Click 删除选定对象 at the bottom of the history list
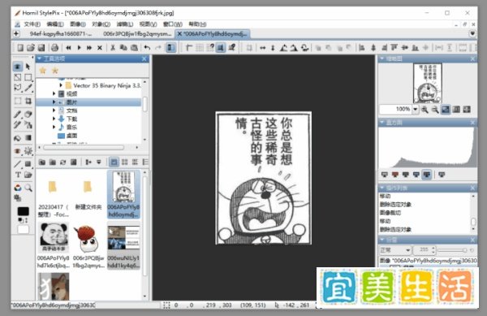The image size is (487, 316). pos(395,229)
